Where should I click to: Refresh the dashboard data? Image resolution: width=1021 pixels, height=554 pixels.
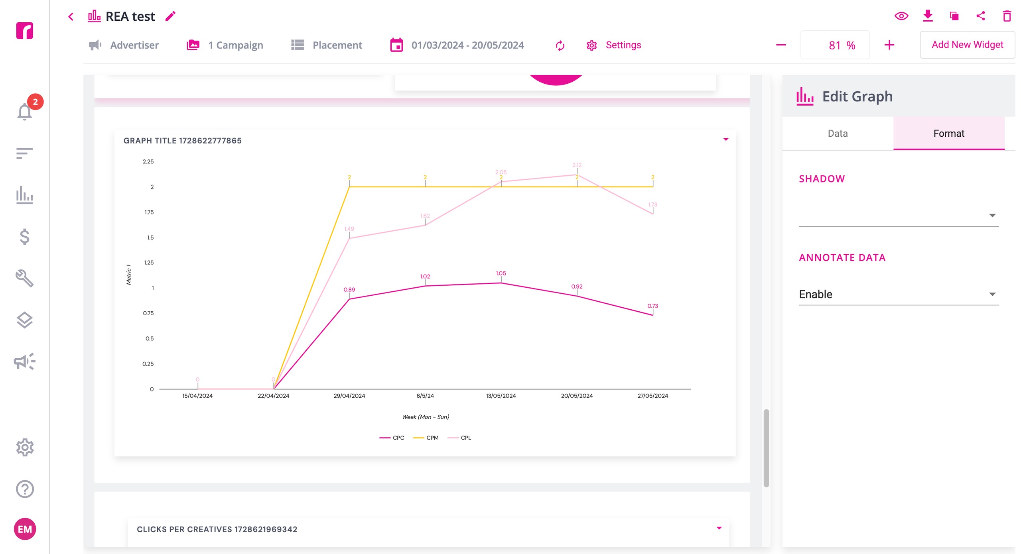pyautogui.click(x=560, y=45)
